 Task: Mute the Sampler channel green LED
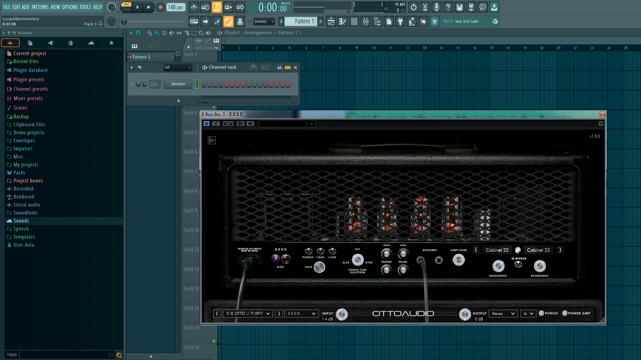point(132,84)
